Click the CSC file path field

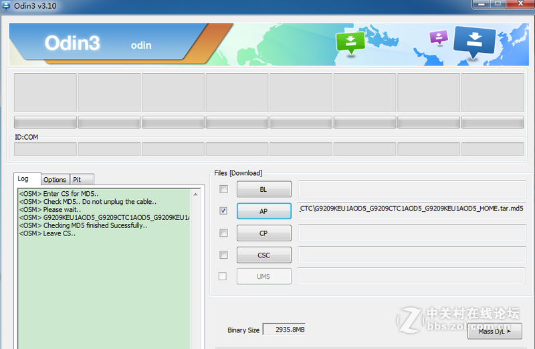point(412,255)
